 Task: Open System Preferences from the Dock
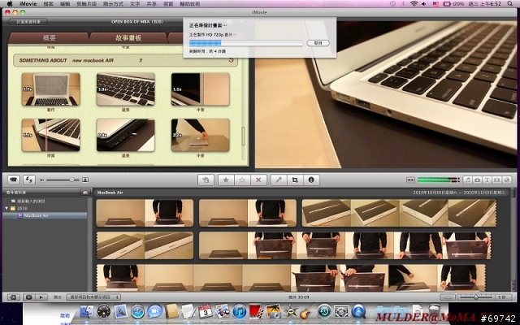click(341, 312)
